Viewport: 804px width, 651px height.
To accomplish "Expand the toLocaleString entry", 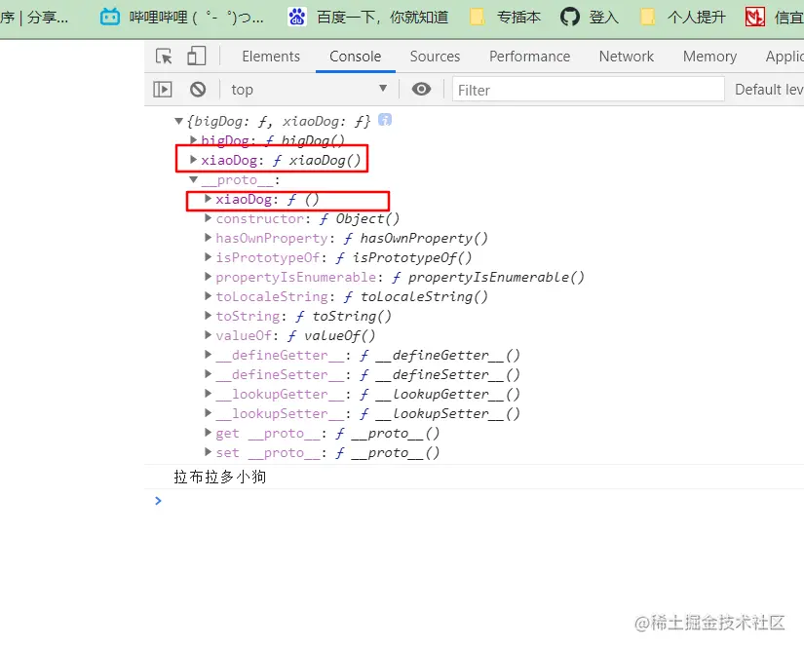I will click(208, 295).
